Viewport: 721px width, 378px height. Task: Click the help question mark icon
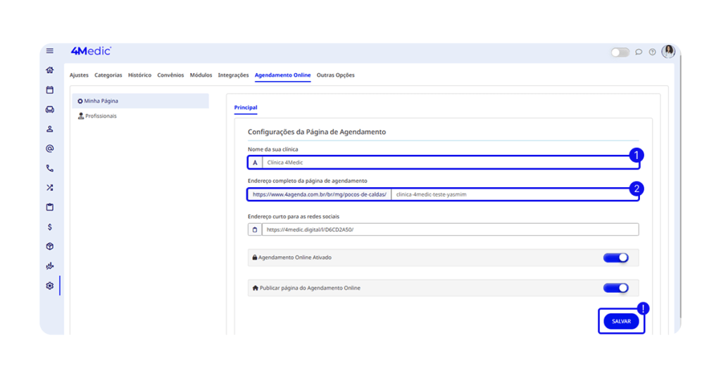coord(652,52)
